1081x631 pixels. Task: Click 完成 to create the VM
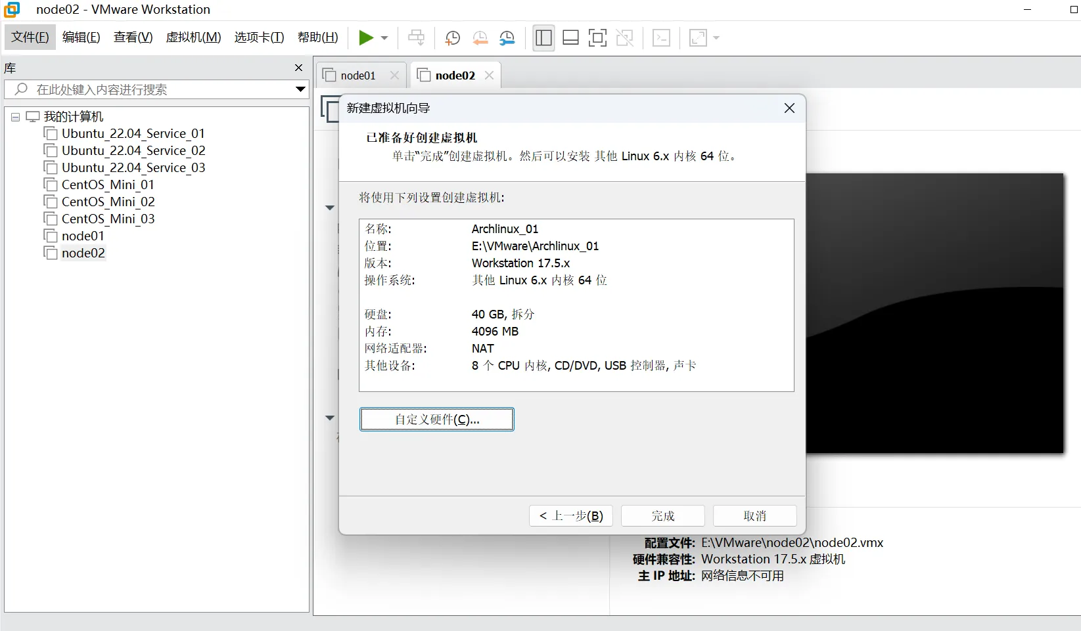click(662, 516)
